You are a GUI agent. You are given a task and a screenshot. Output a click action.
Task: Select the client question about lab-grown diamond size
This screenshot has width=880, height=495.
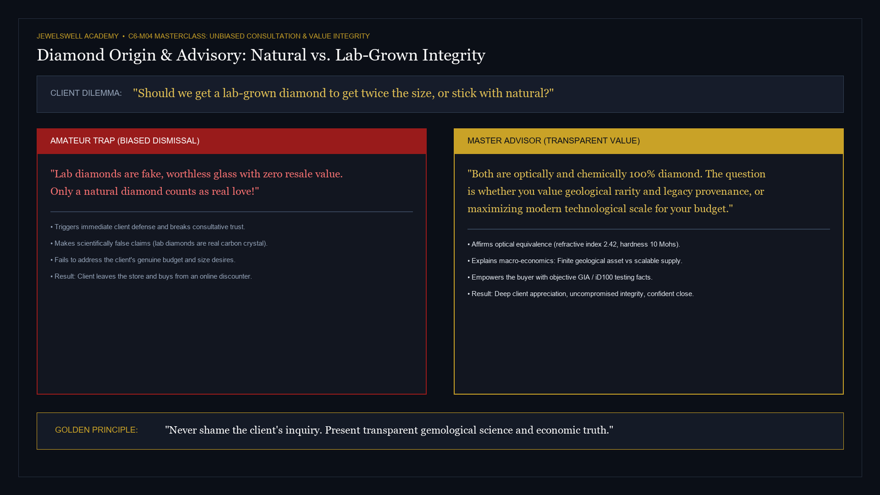coord(343,94)
